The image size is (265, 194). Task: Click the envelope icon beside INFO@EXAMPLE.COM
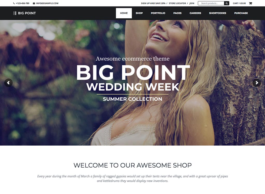[34, 3]
